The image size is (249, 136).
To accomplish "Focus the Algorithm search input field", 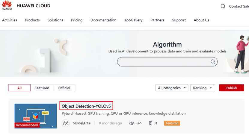I will (x=163, y=62).
